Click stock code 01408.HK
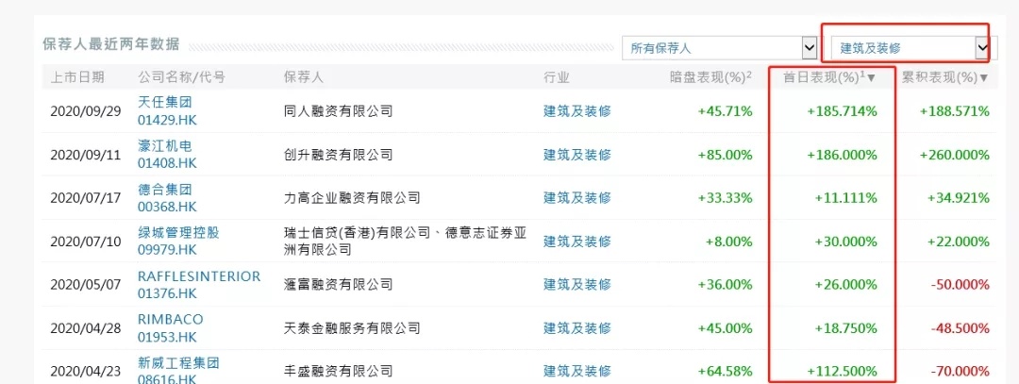 point(167,162)
